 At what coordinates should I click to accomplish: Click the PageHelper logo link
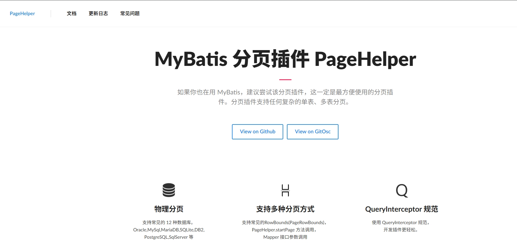click(22, 13)
